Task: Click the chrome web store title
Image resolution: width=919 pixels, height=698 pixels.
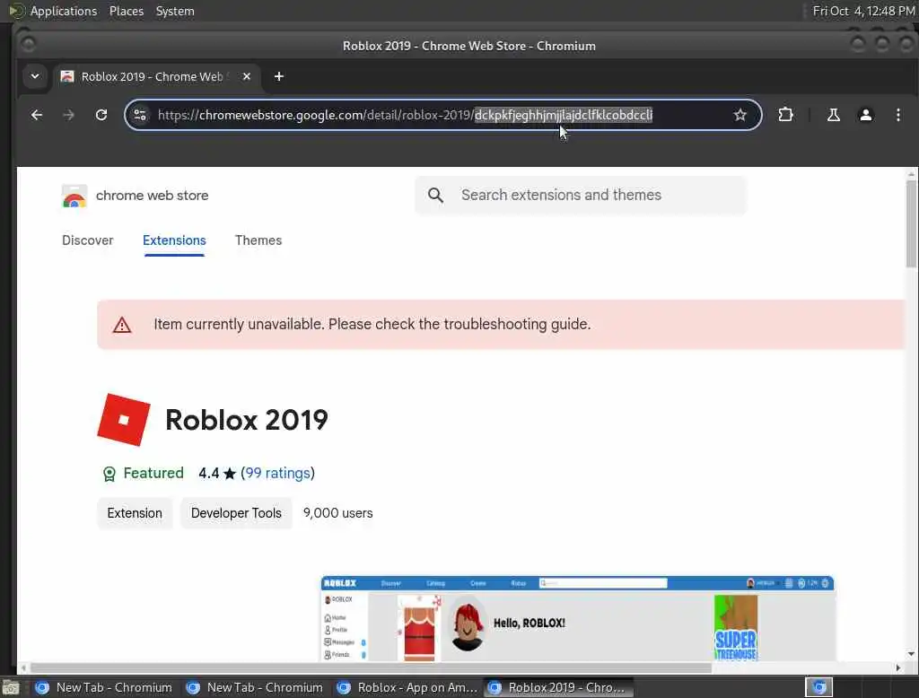Action: [x=152, y=196]
